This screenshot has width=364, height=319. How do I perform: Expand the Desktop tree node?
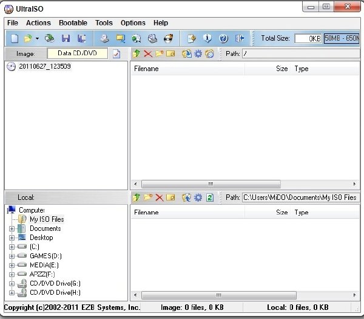pyautogui.click(x=12, y=238)
